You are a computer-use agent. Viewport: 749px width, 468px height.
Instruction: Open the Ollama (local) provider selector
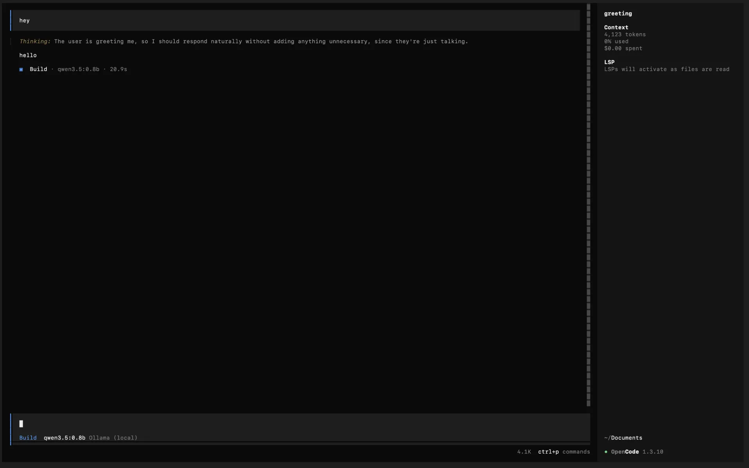[x=113, y=438]
